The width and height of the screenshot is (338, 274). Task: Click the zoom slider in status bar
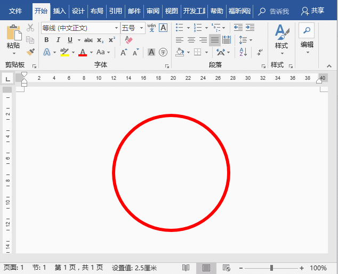(x=271, y=268)
